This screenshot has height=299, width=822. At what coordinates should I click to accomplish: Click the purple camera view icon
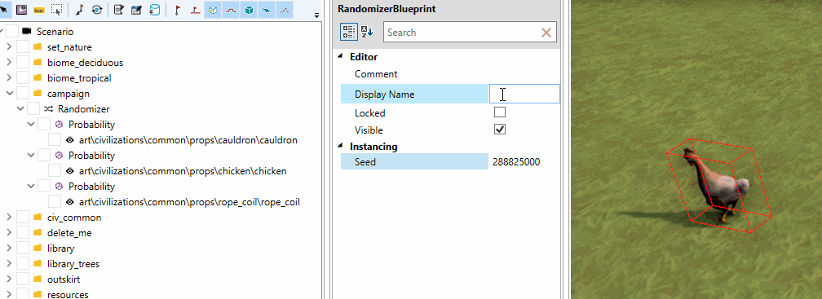pyautogui.click(x=21, y=10)
